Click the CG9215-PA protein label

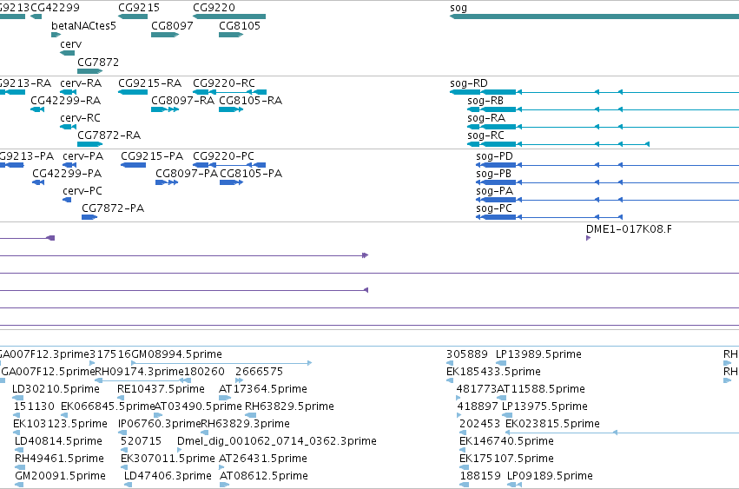(x=152, y=156)
